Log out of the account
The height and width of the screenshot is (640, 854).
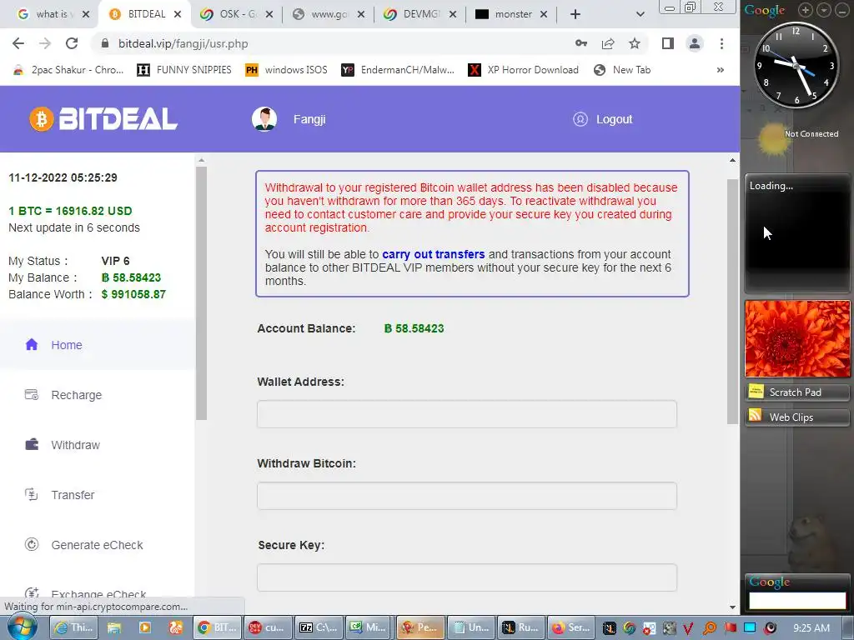coord(603,119)
